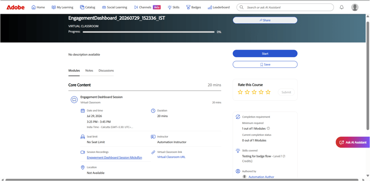Open the Badges page
This screenshot has height=181, width=370.
point(193,7)
